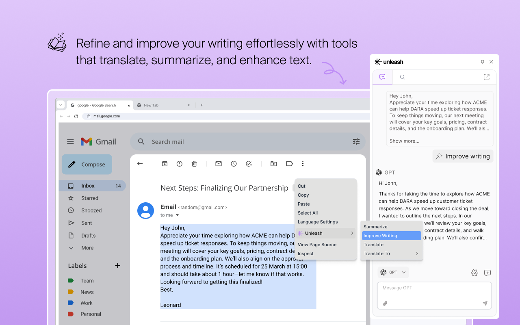Click the Improve writing chip
This screenshot has width=520, height=325.
[x=463, y=156]
